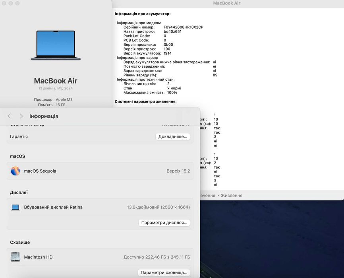The width and height of the screenshot is (344, 278).
Task: Go forward using the right chevron arrow
Action: (21, 116)
